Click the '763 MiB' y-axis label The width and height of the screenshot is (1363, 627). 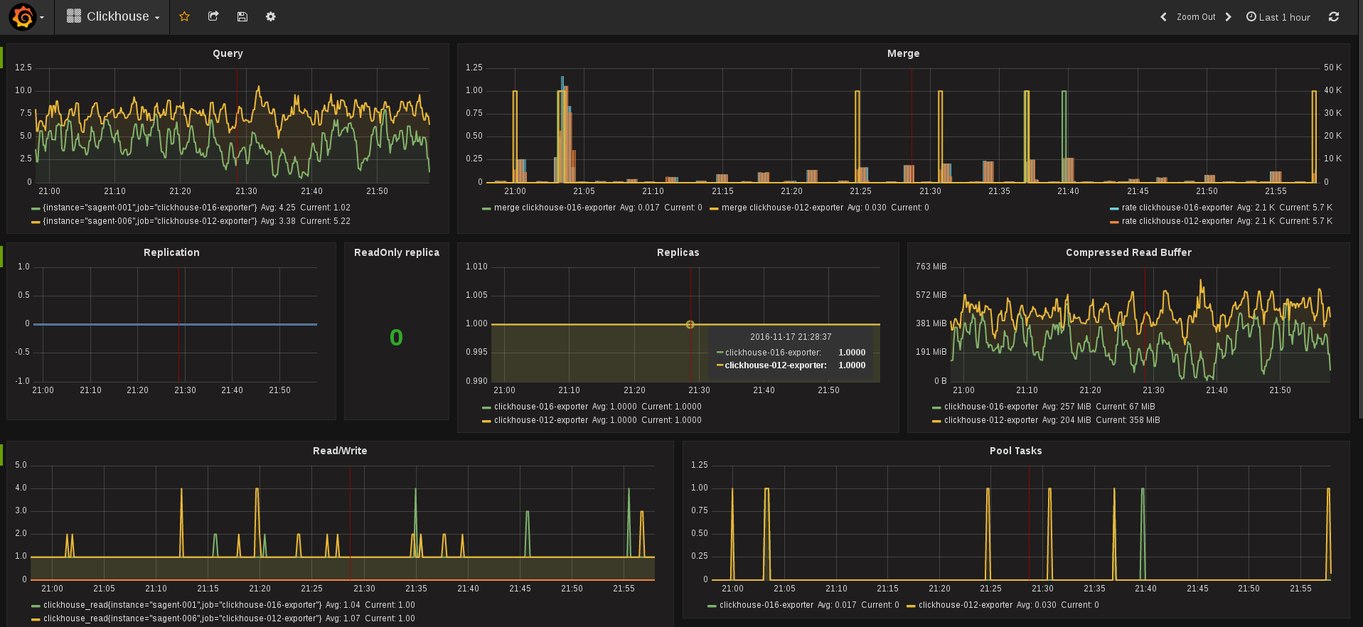931,267
